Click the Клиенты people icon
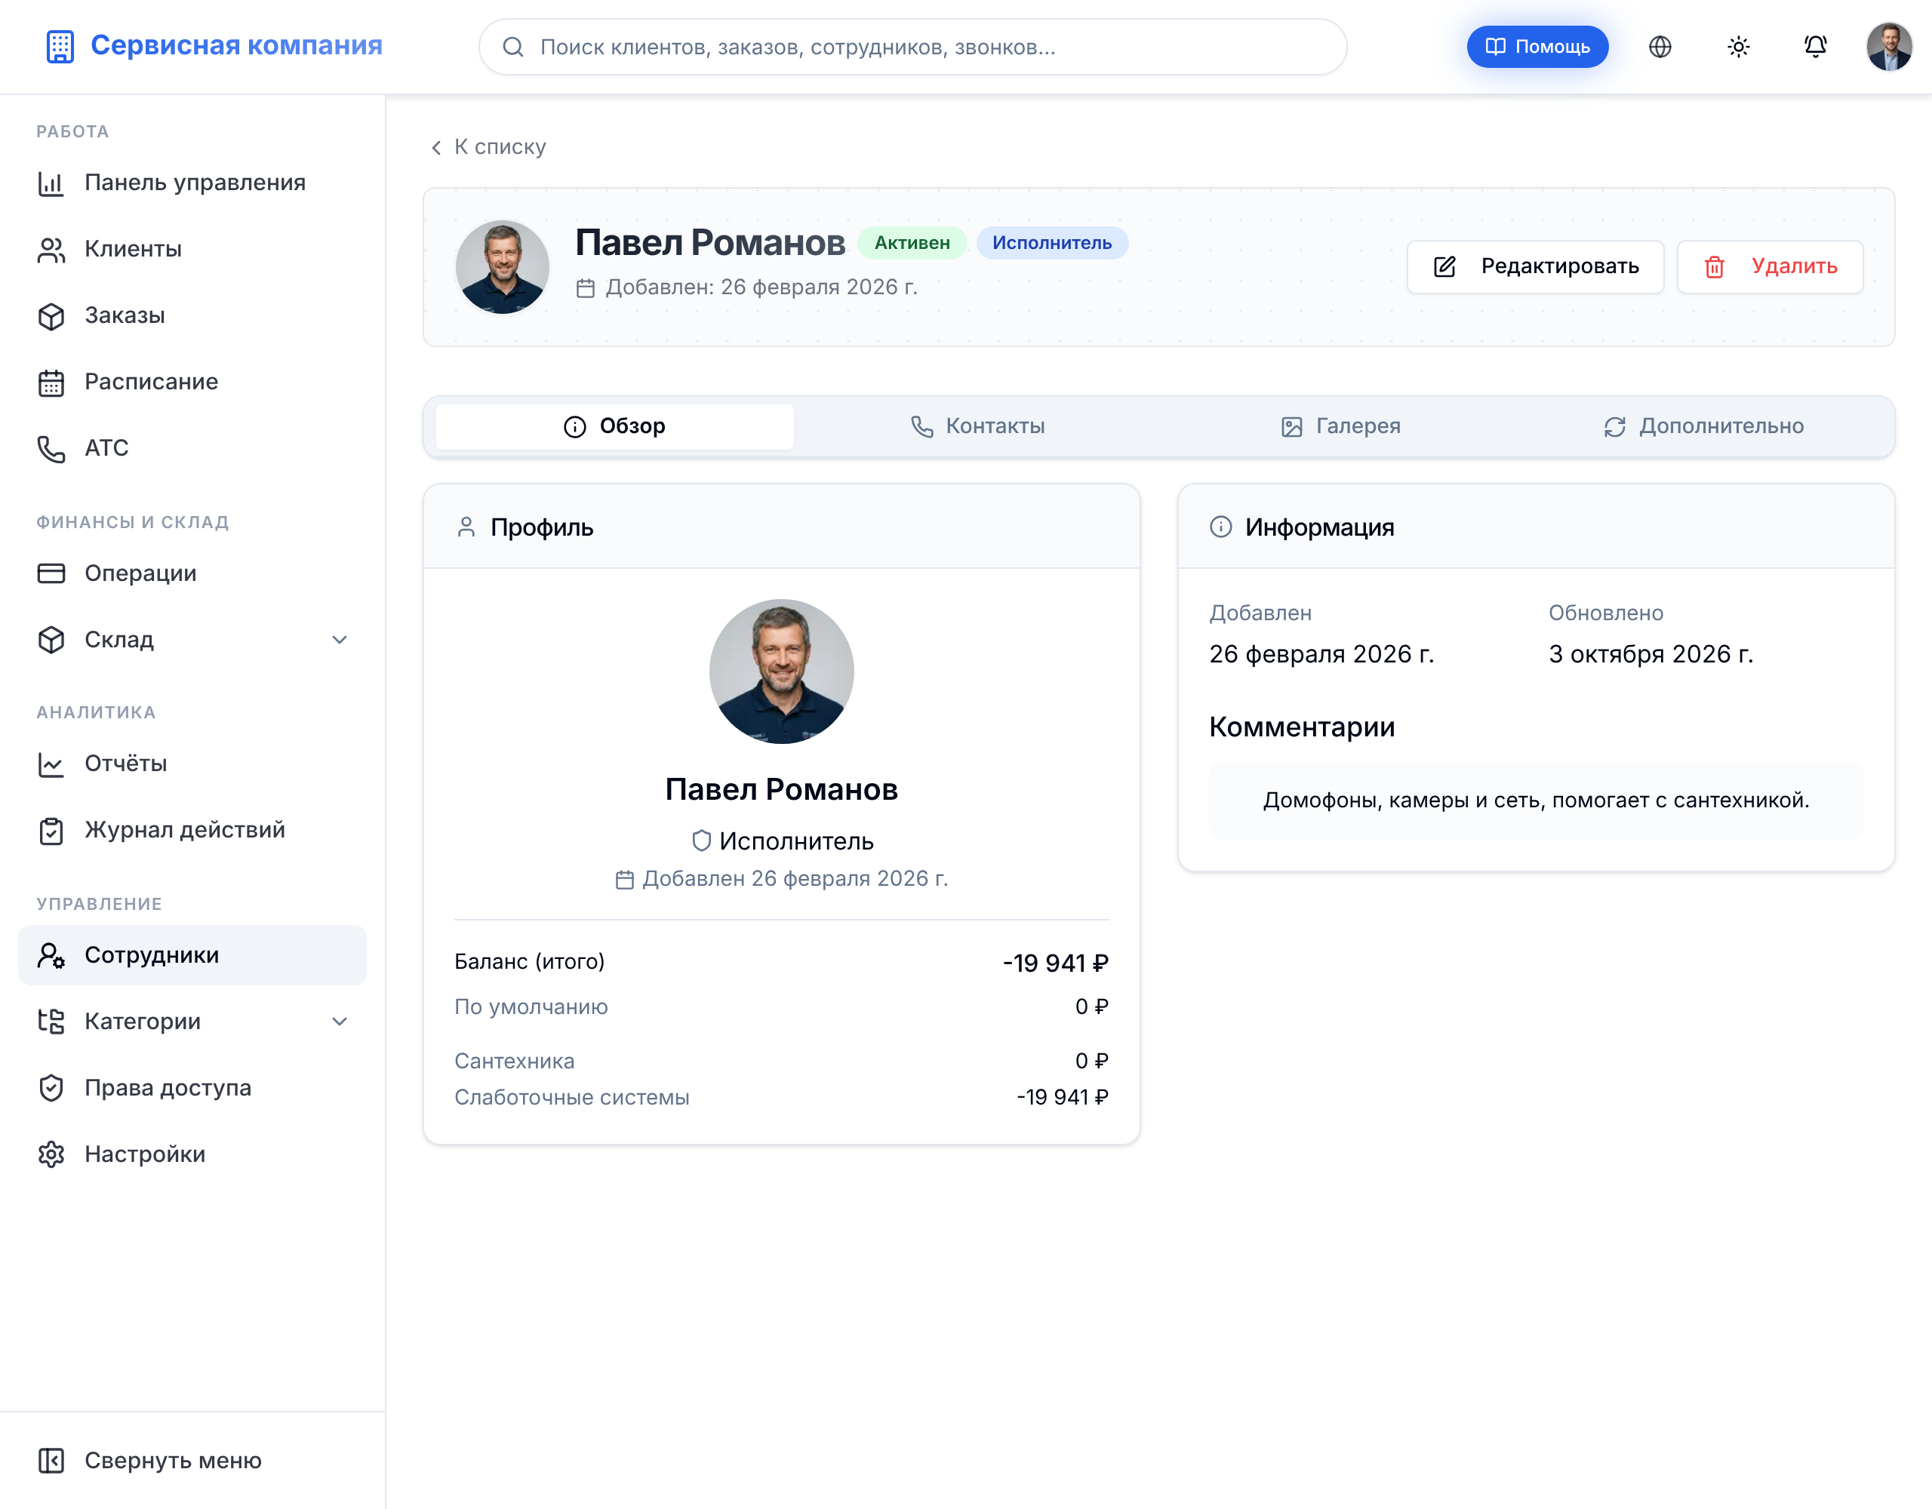This screenshot has height=1509, width=1932. (51, 250)
